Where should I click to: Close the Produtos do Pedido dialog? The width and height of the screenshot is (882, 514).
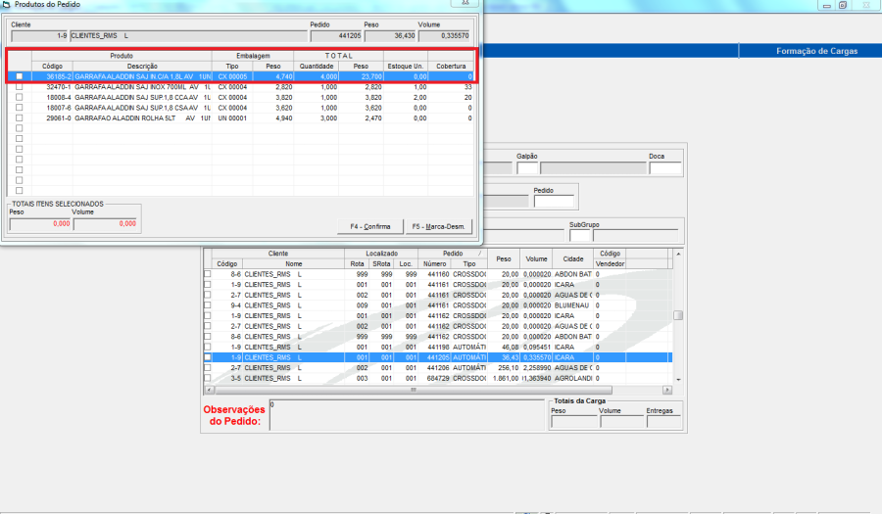point(465,3)
